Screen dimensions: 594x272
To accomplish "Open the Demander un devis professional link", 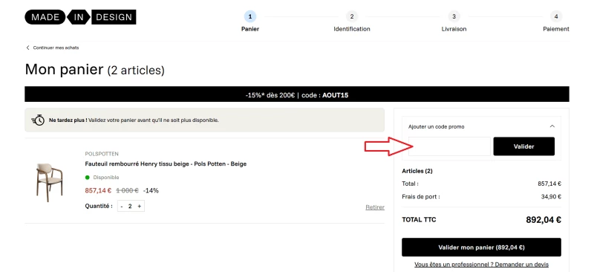I will point(481,264).
